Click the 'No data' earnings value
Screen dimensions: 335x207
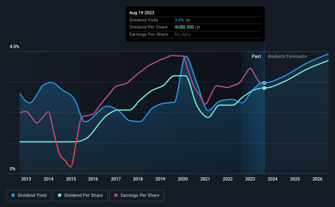tap(182, 34)
